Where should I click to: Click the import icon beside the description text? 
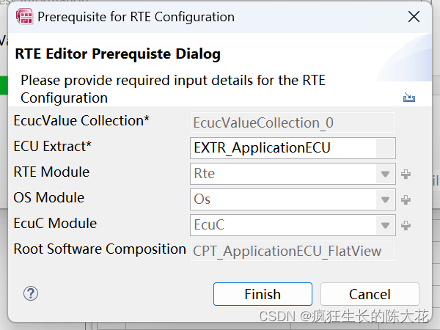pyautogui.click(x=409, y=97)
